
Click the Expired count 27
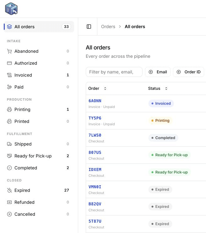click(x=67, y=190)
